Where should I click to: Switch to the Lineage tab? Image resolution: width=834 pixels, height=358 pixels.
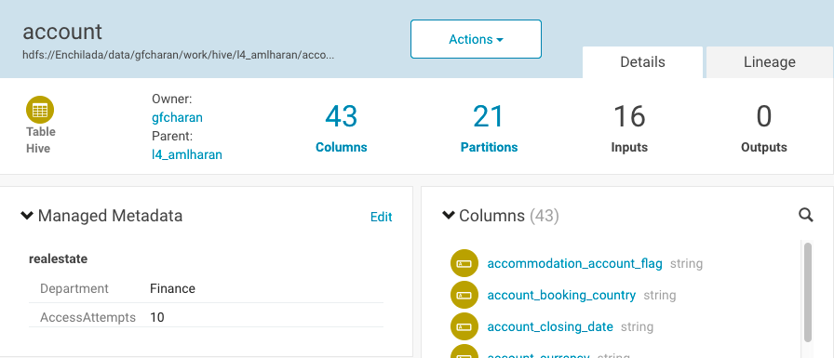(x=769, y=62)
